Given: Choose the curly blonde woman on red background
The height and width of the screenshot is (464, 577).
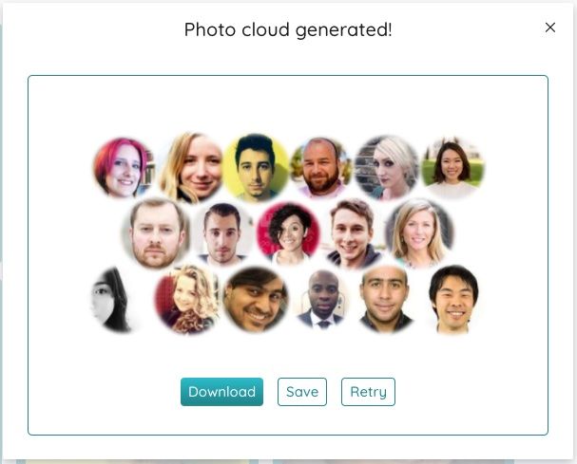Looking at the screenshot, I should click(187, 300).
